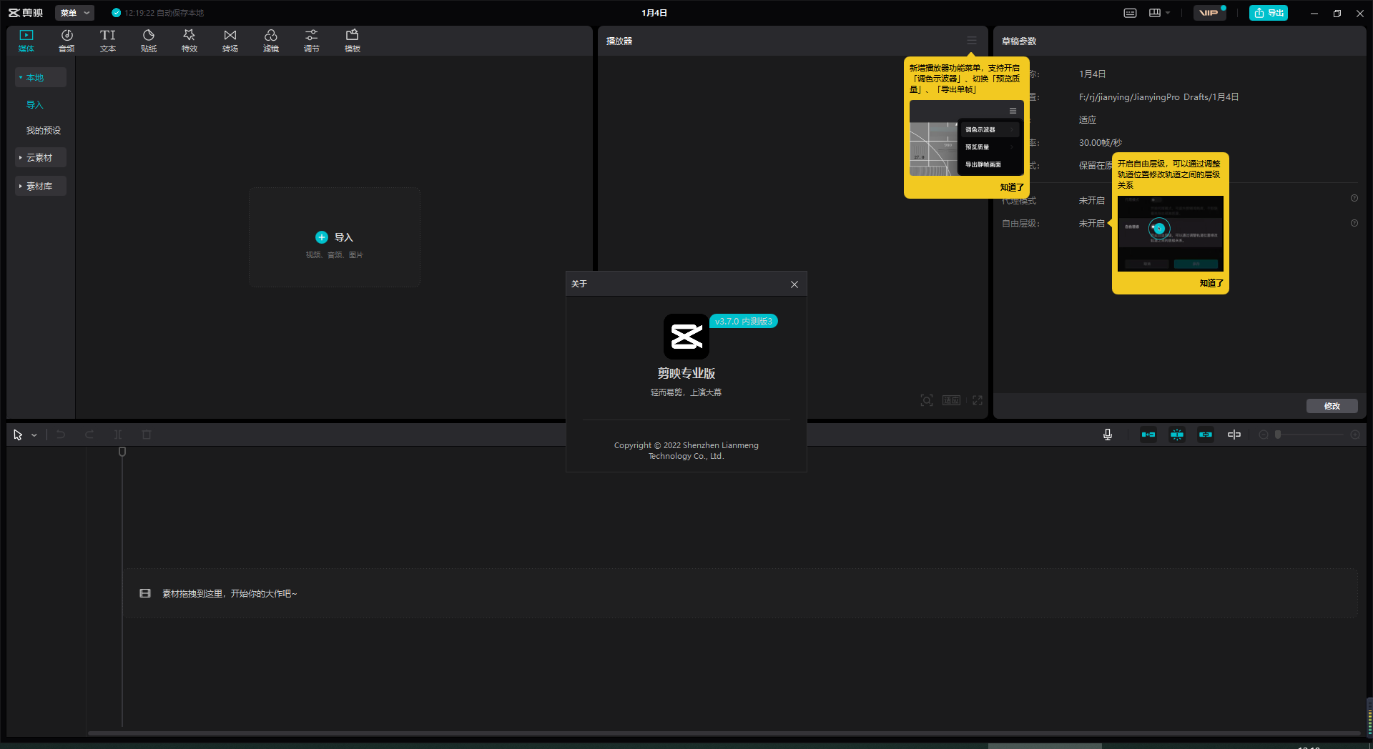This screenshot has width=1373, height=749.
Task: Click the redo arrow
Action: [89, 435]
